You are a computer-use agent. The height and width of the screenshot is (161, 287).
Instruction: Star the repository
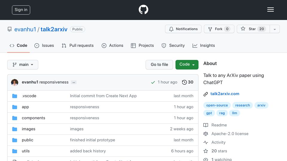point(253,29)
